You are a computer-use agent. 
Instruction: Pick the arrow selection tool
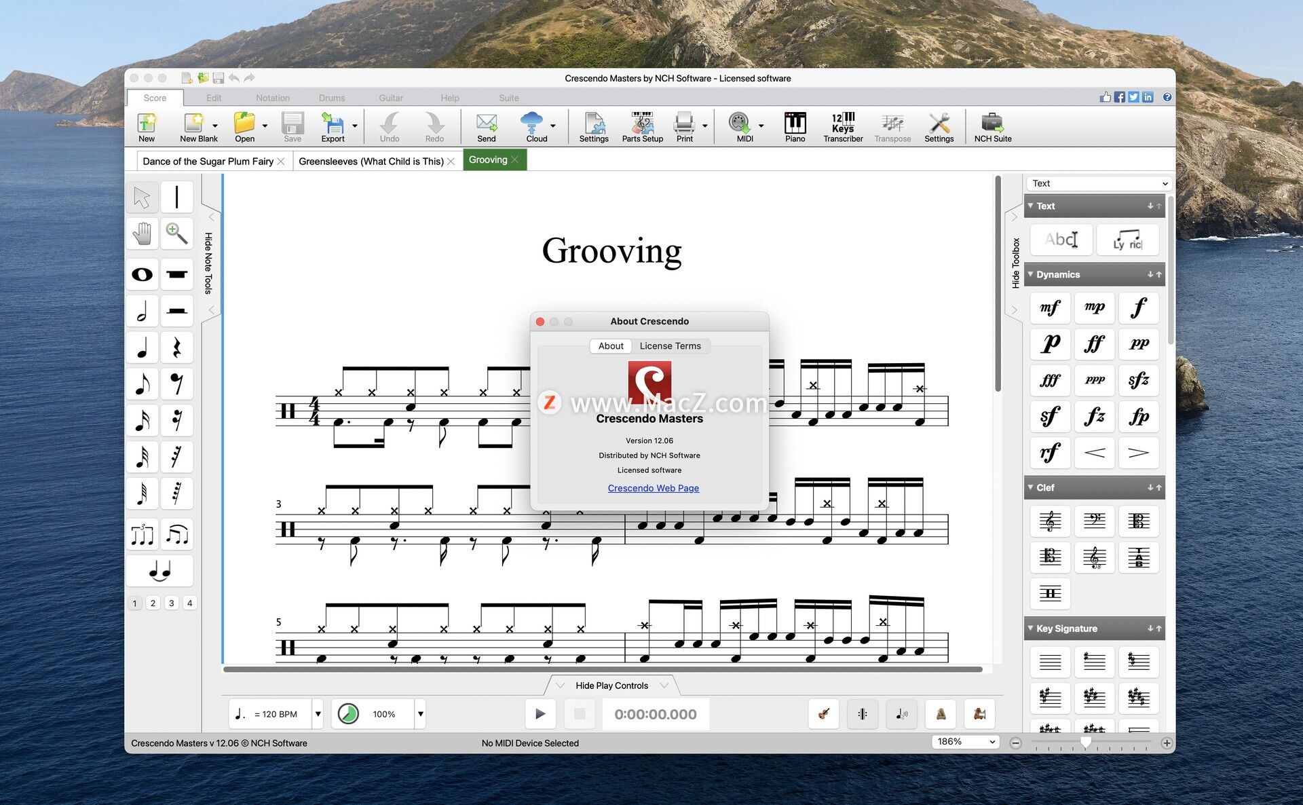pos(142,198)
